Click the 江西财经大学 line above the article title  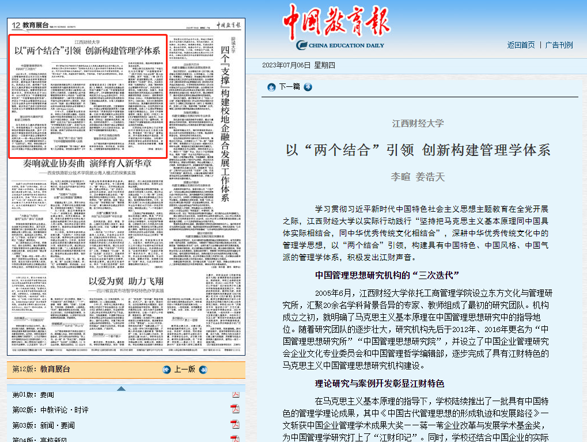[x=418, y=123]
